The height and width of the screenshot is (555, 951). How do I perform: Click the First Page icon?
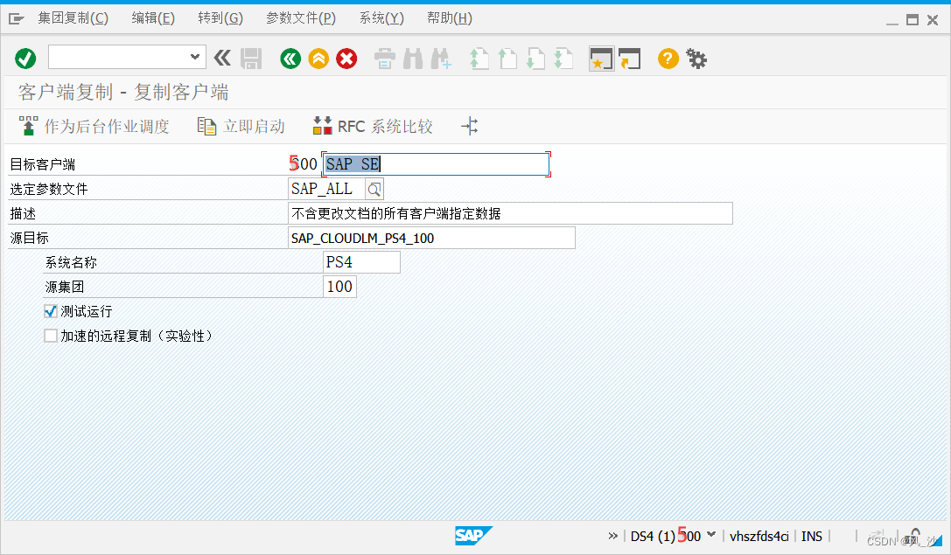pyautogui.click(x=479, y=59)
